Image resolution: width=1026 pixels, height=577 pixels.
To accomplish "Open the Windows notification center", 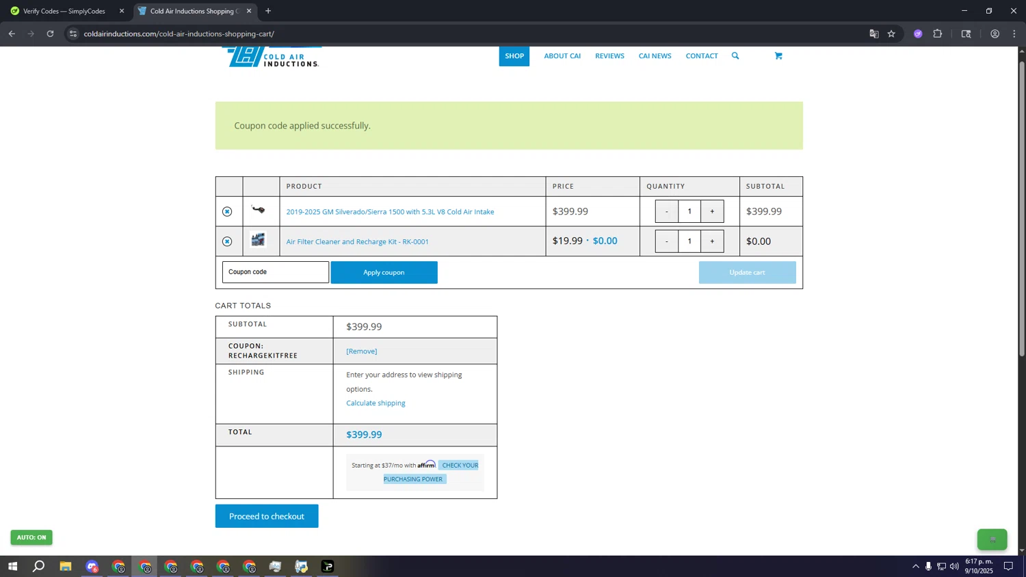I will pos(1008,567).
